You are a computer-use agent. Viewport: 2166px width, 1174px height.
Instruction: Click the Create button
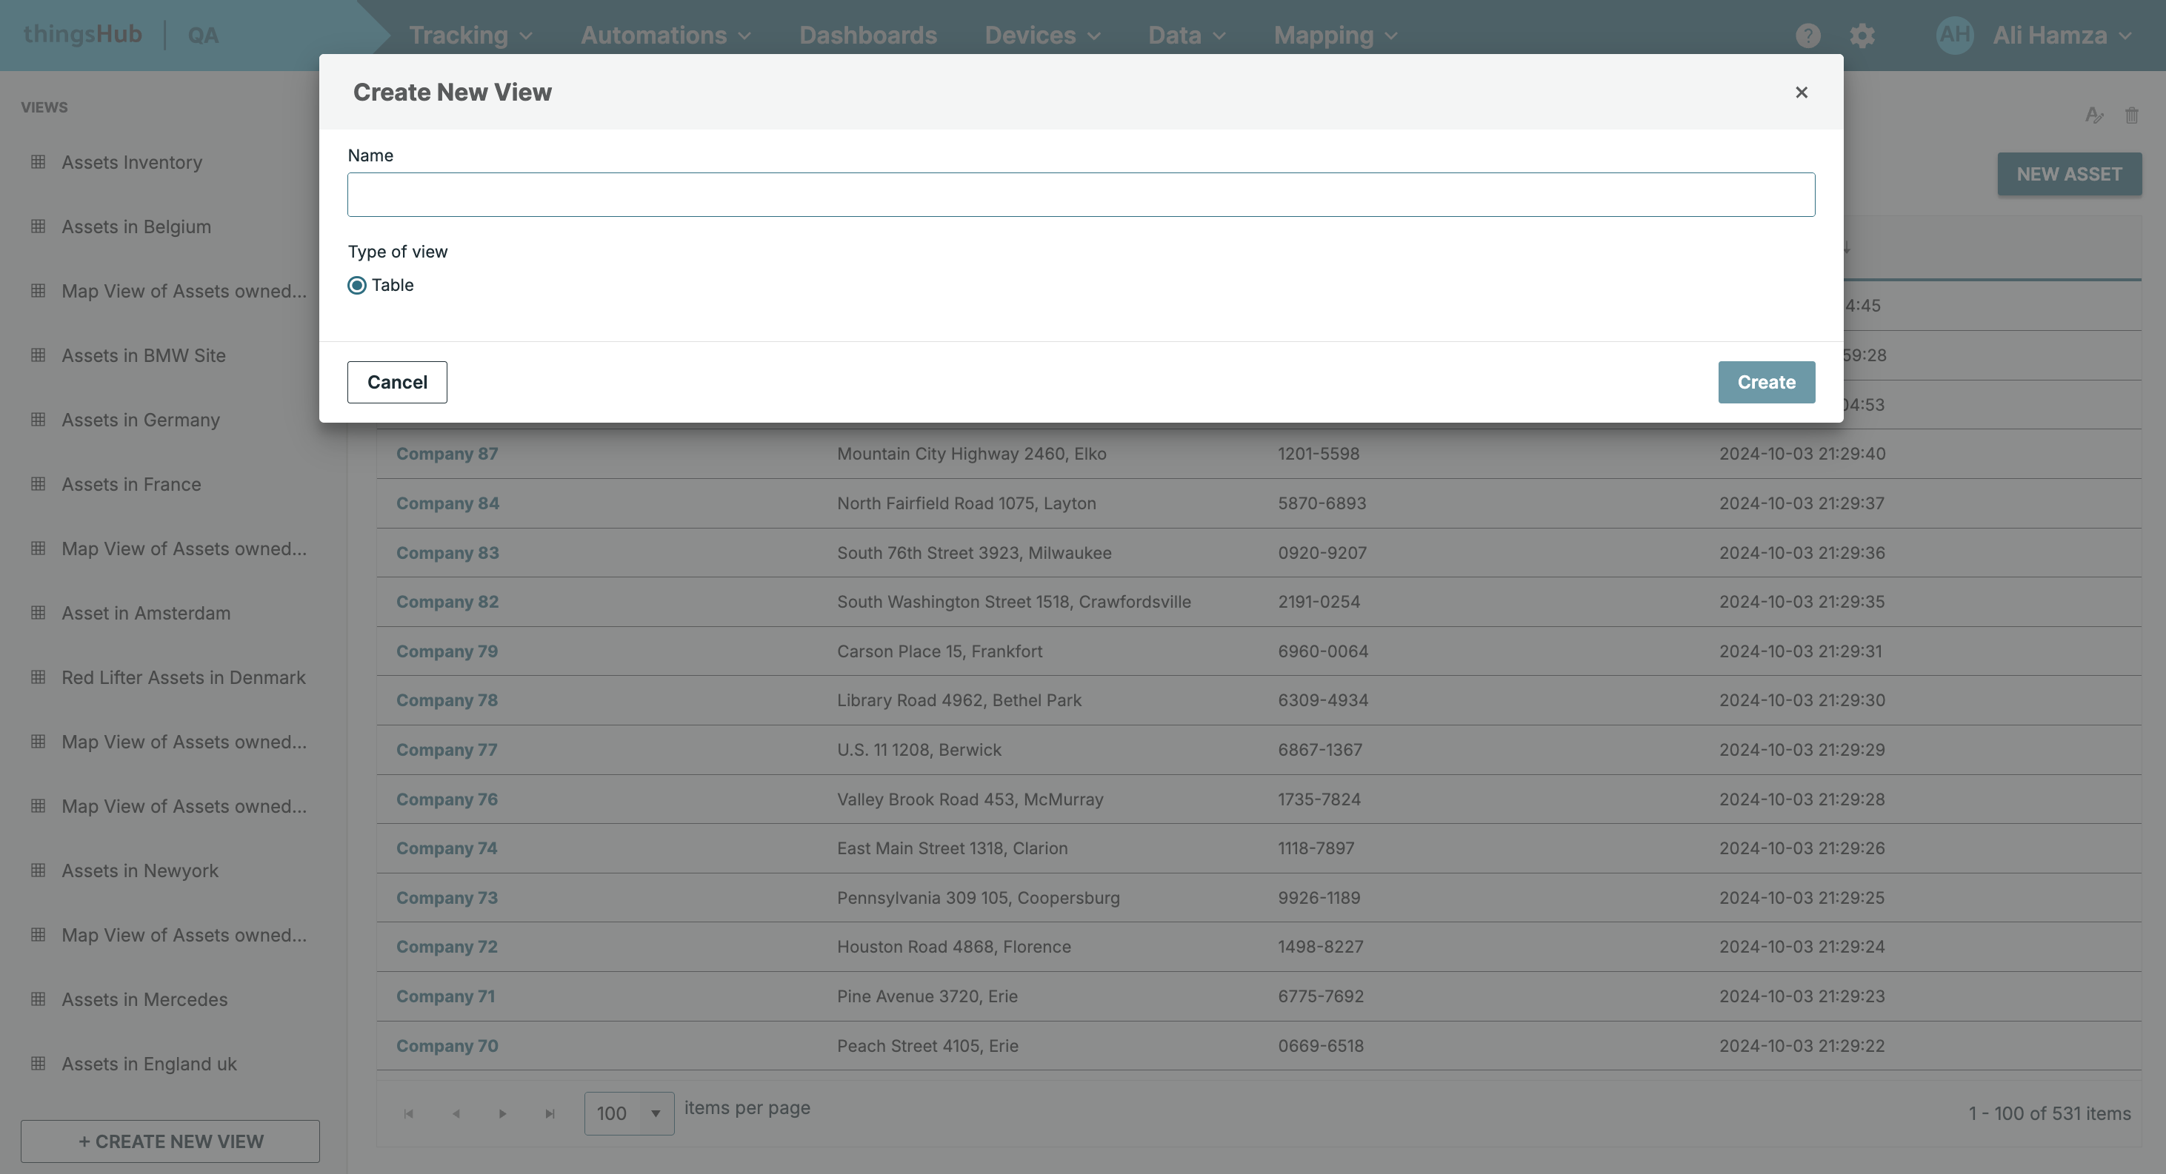[1766, 383]
